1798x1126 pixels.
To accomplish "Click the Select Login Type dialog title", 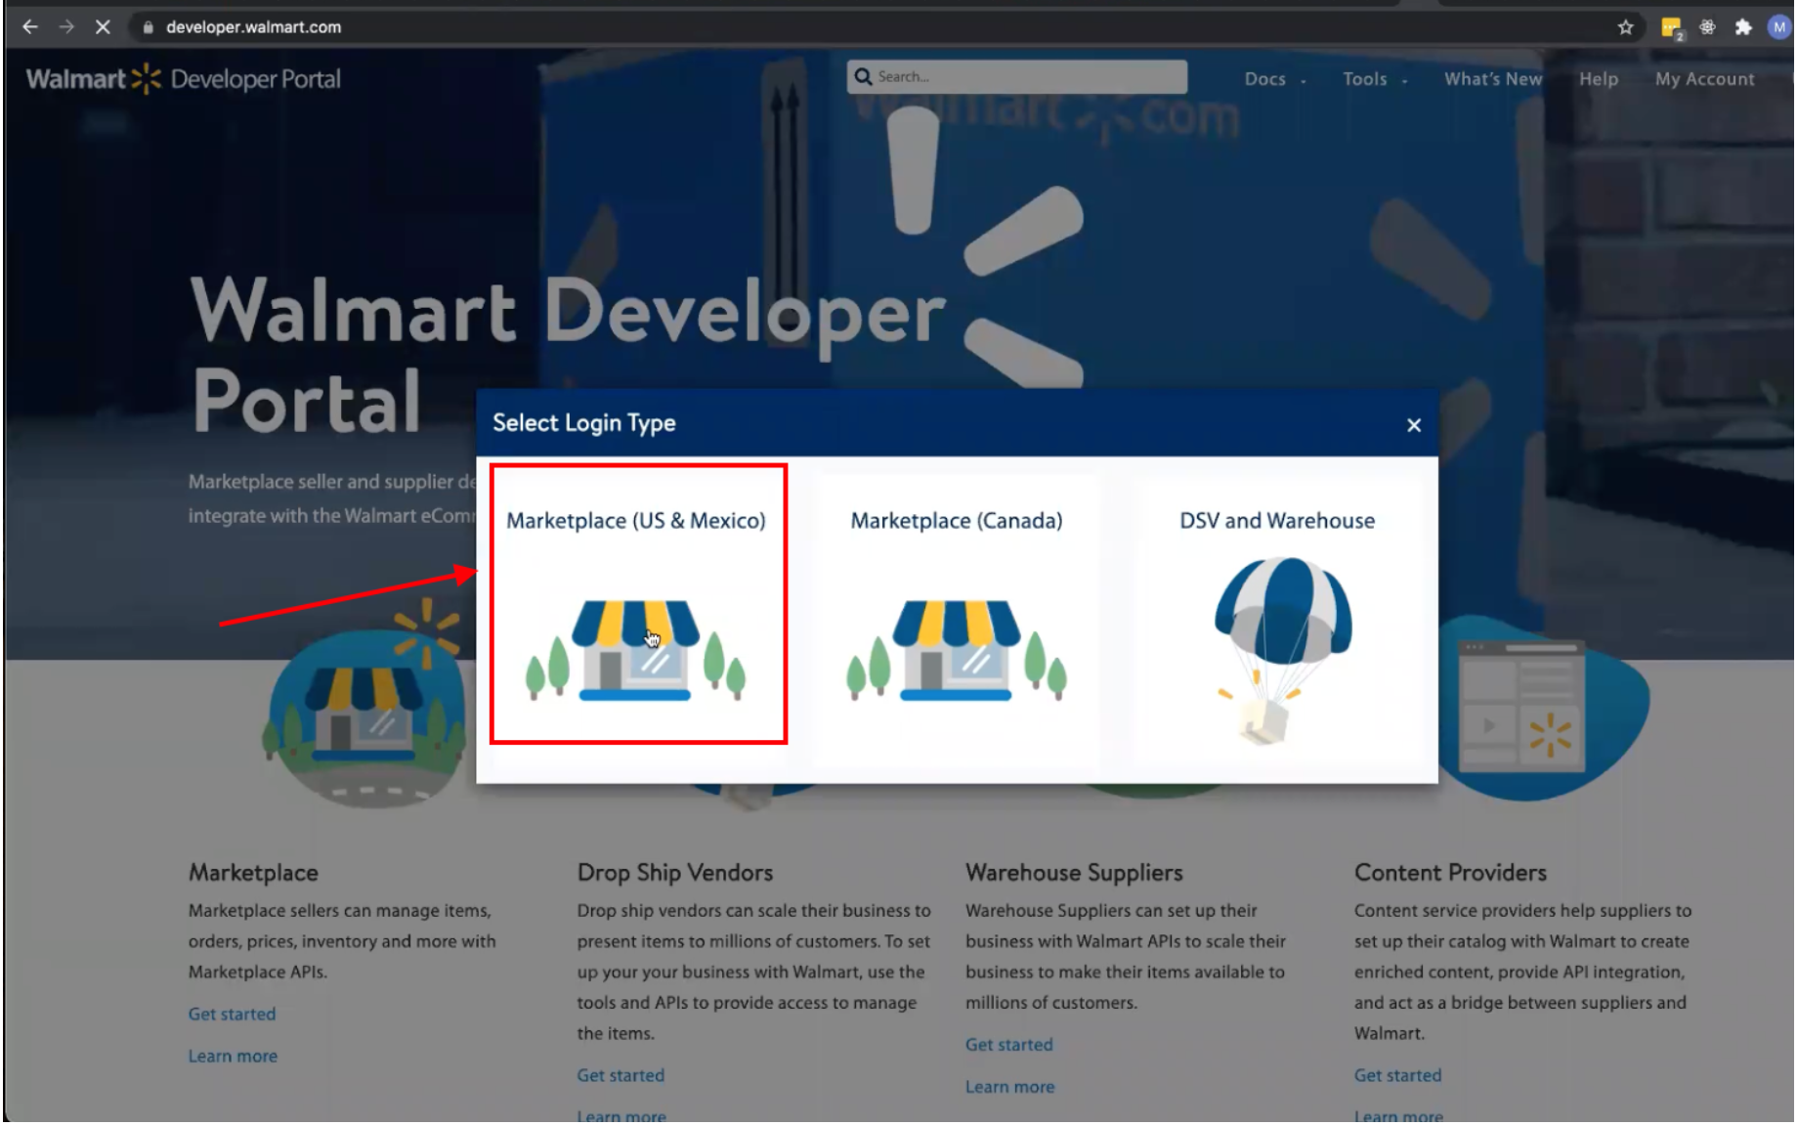I will click(x=584, y=423).
